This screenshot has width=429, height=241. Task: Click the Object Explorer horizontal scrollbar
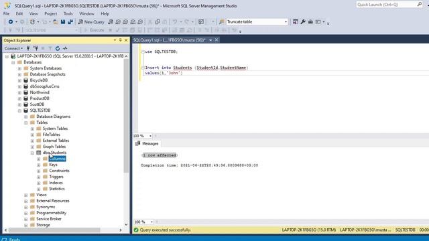coord(54,230)
